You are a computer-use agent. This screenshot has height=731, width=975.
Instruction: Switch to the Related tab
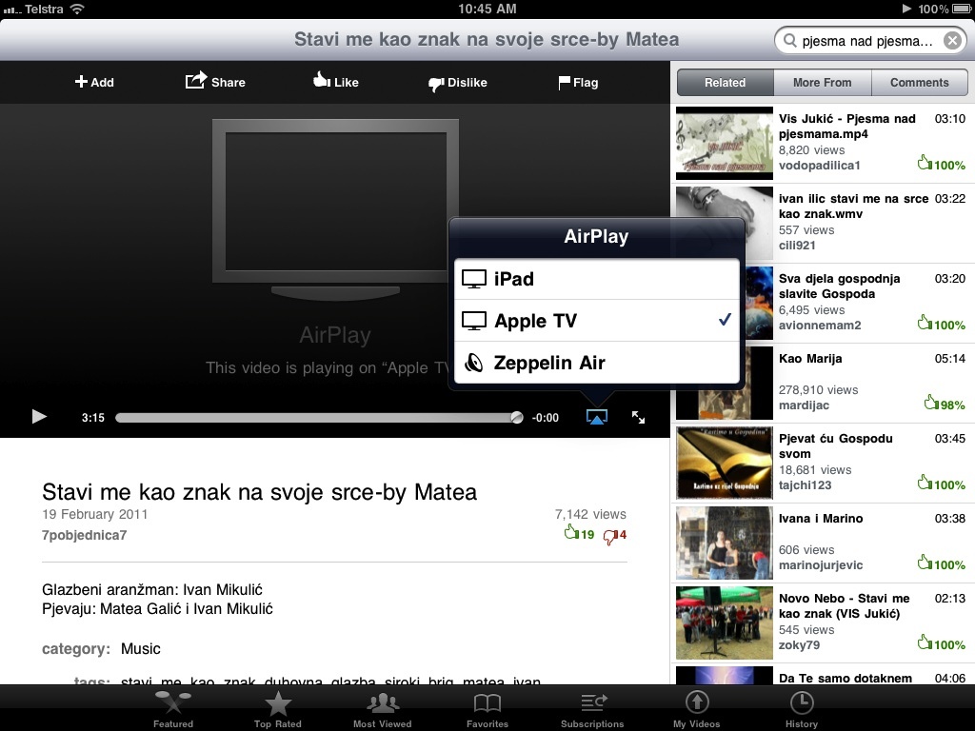[725, 82]
